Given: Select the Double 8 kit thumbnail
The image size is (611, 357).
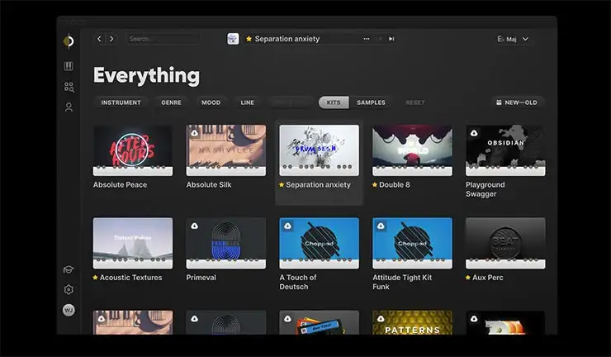Looking at the screenshot, I should 412,150.
